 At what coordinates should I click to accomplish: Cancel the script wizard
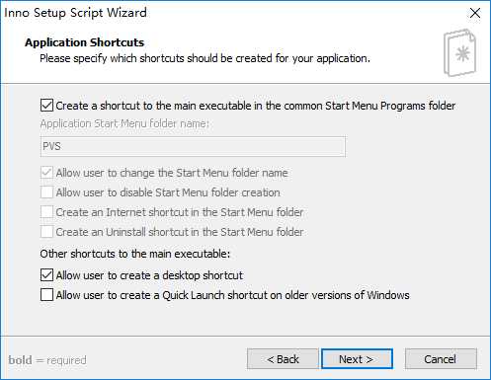[x=441, y=359]
